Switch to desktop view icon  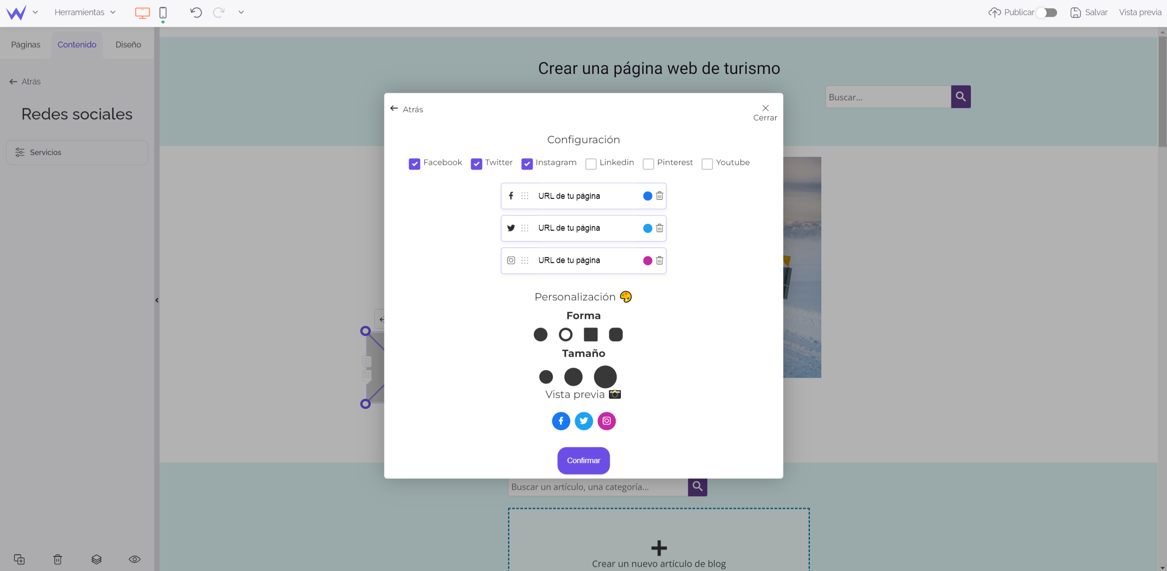142,13
